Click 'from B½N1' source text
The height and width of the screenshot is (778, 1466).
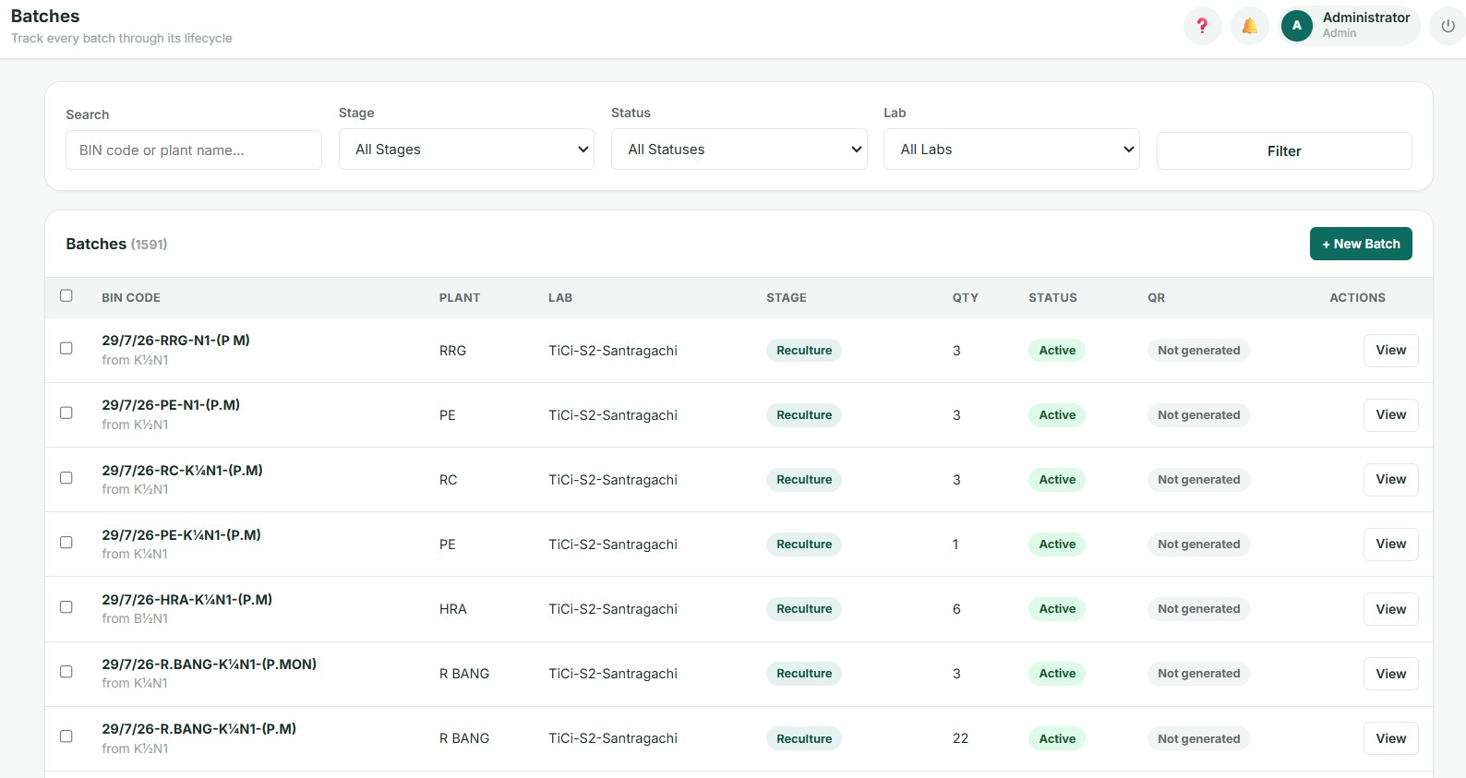pos(135,618)
